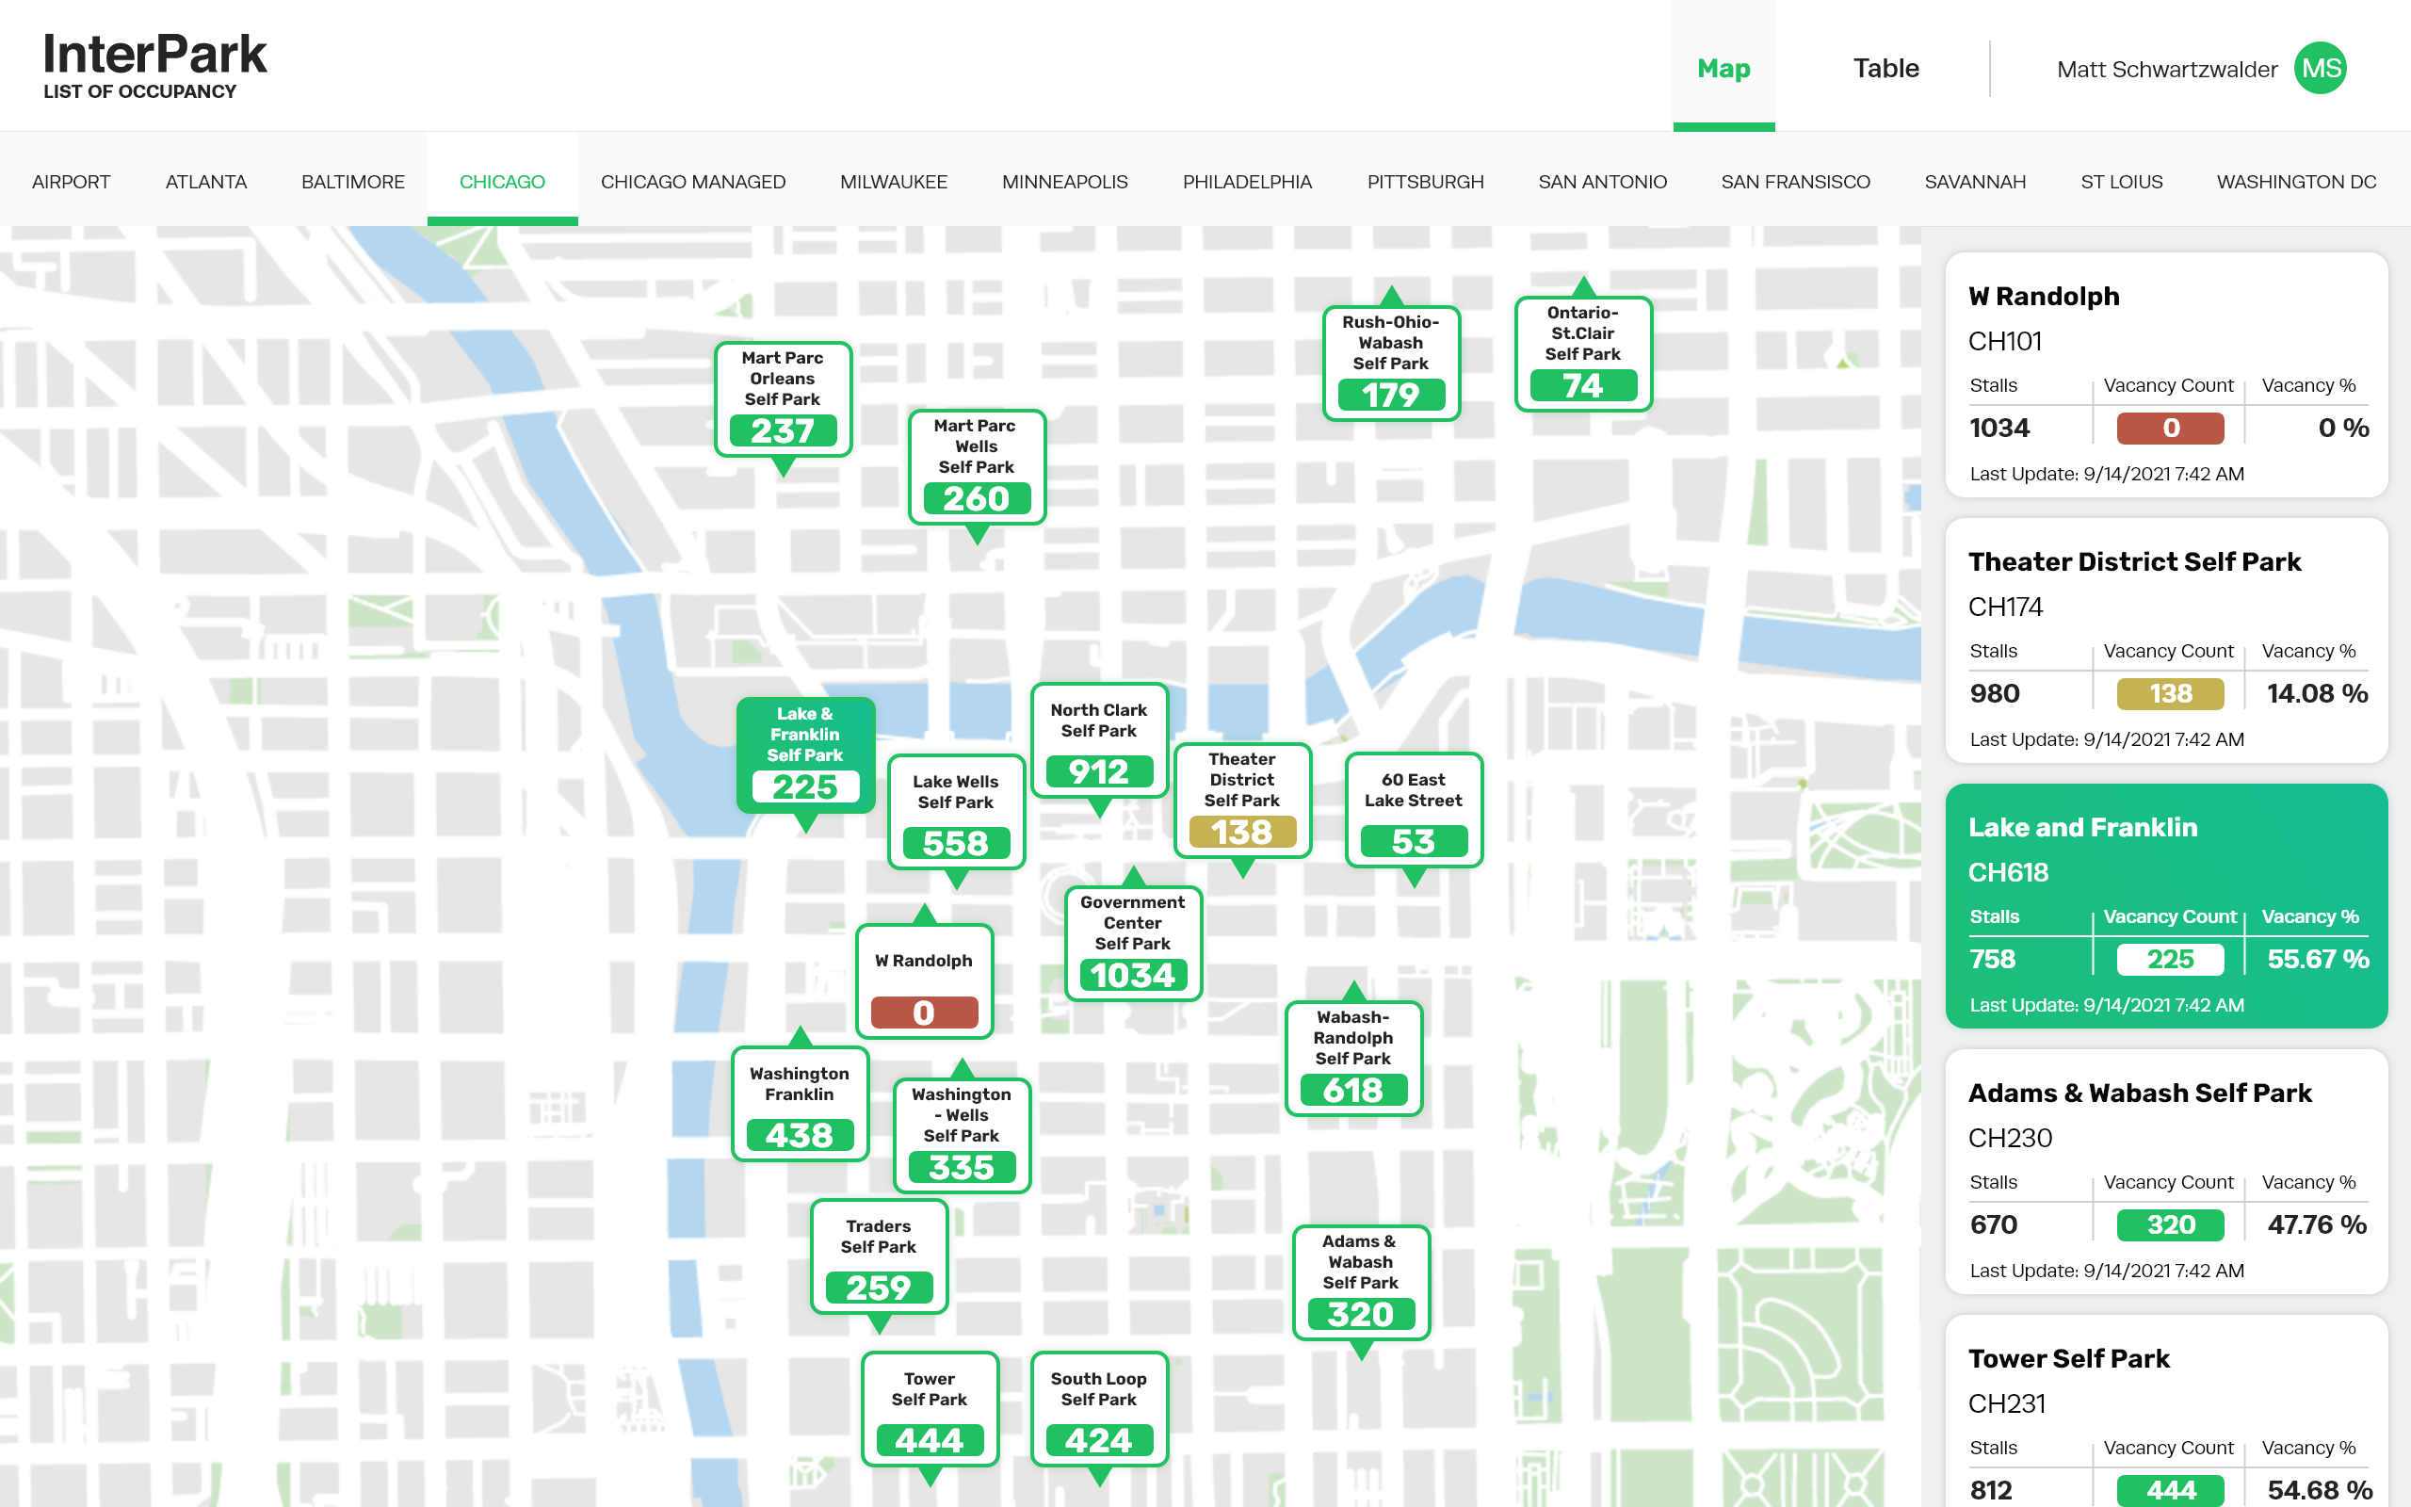Select the Government Center Self Park marker

click(x=1133, y=943)
